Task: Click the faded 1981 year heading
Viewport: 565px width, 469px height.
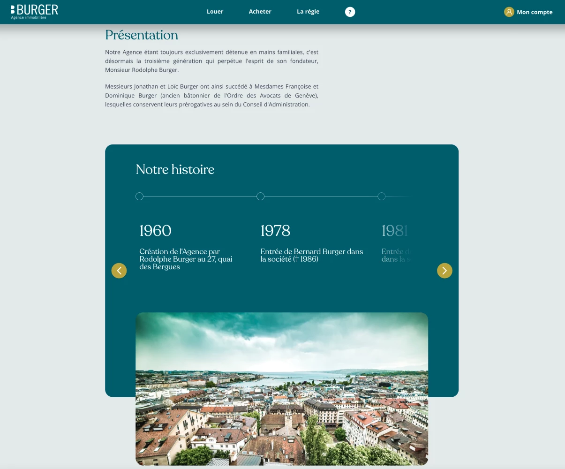Action: (x=394, y=231)
